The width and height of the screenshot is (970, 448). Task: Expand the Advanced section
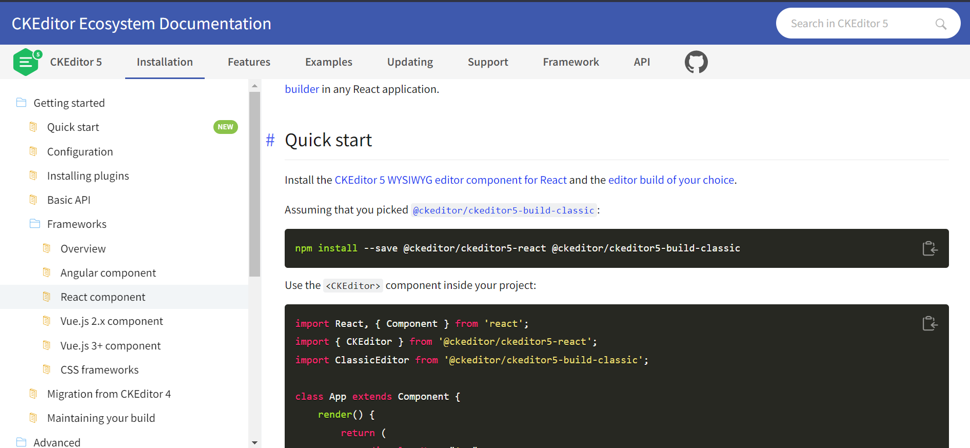pos(57,442)
